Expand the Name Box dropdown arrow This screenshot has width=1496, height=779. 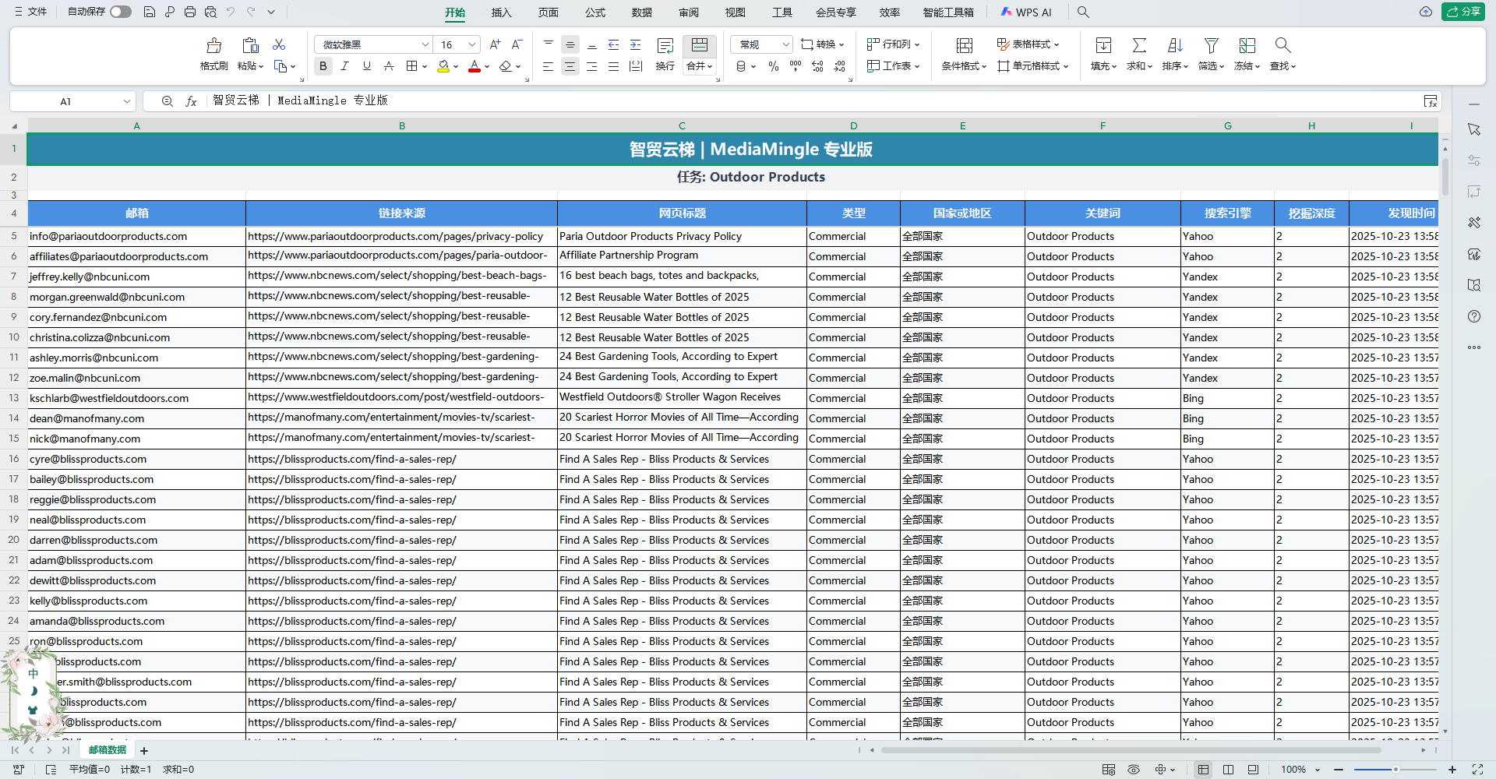point(127,101)
